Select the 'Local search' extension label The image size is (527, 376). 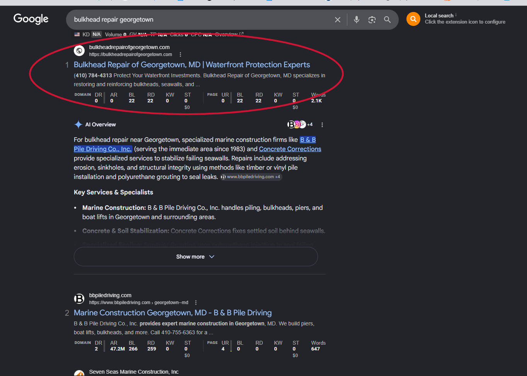[439, 16]
